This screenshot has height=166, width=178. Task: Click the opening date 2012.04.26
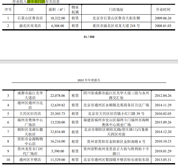(163, 96)
